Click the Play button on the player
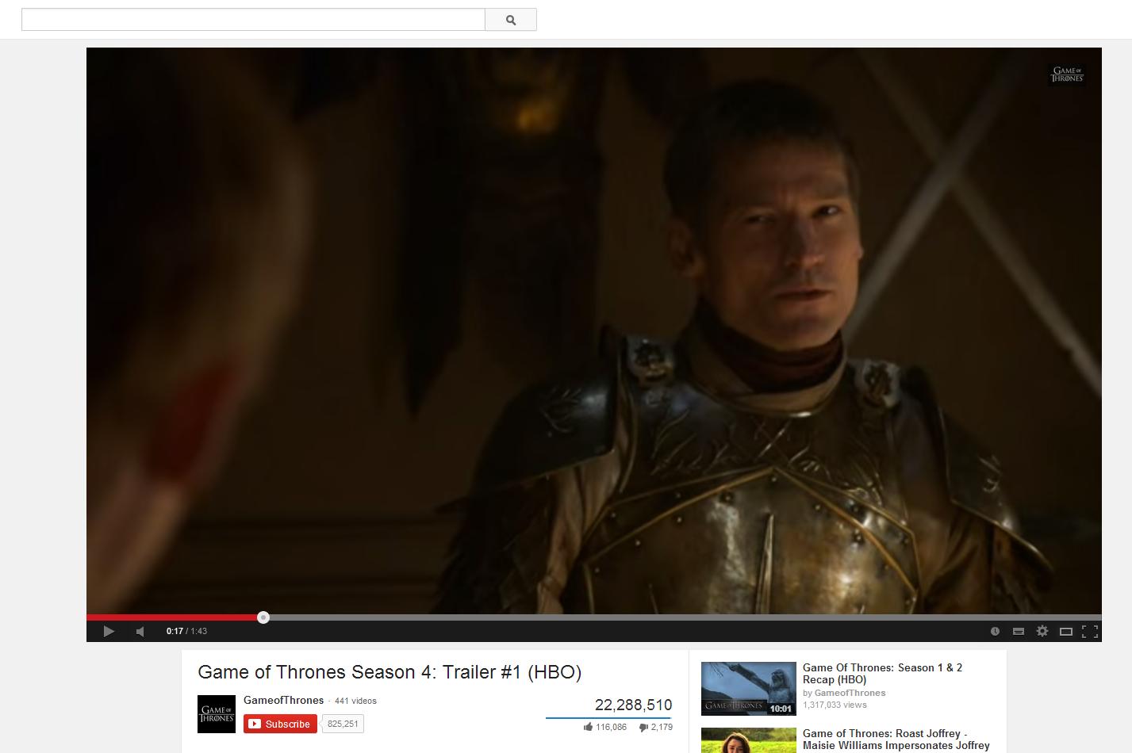Viewport: 1132px width, 753px height. 109,631
